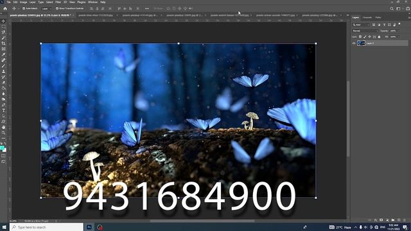Select the Rectangular Marquee tool
This screenshot has height=231, width=411.
(3, 26)
